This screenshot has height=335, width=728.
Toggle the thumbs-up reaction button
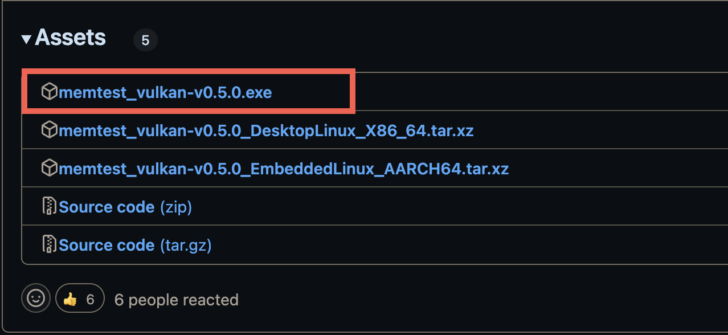point(80,299)
